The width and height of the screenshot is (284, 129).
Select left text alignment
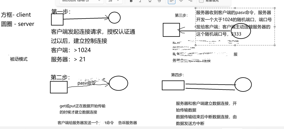click(172, 1)
